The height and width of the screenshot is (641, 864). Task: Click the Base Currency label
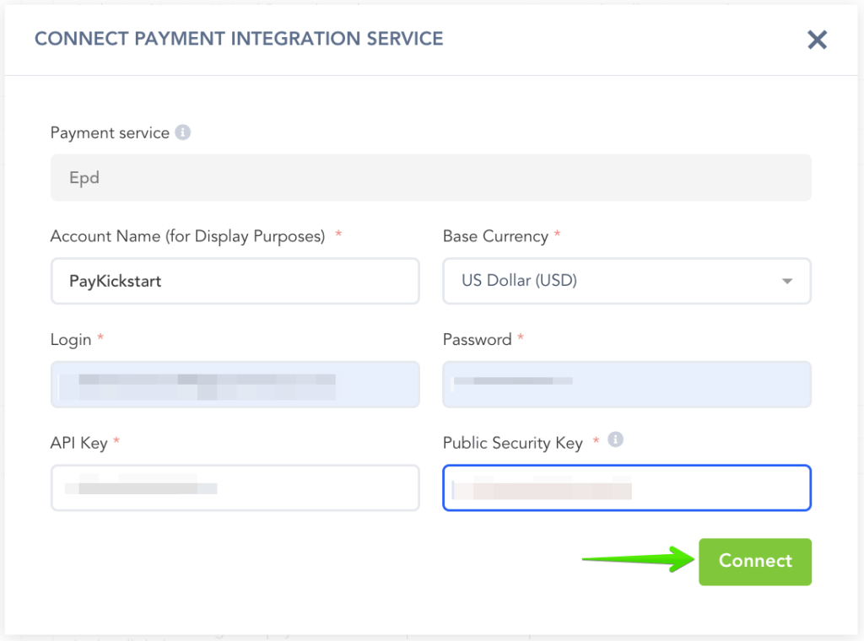coord(495,236)
